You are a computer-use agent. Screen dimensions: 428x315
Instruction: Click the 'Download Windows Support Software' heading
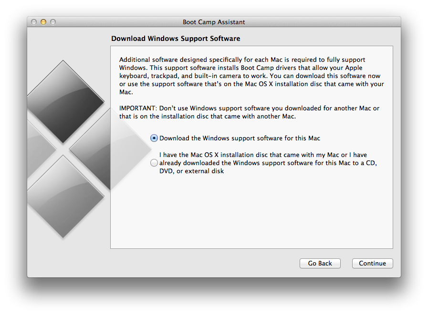click(176, 39)
